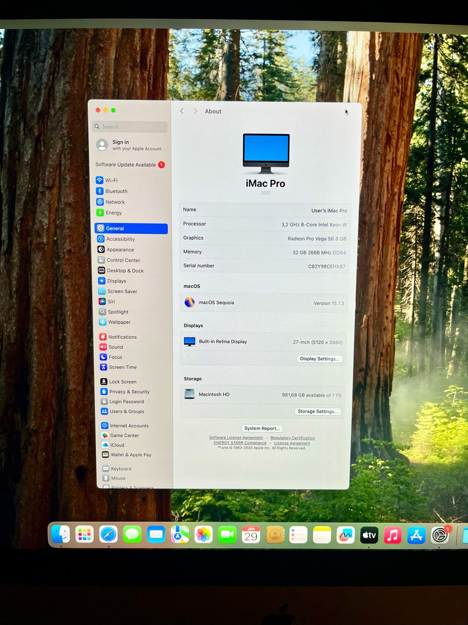The image size is (468, 625).
Task: Open Privacy & Security settings
Action: click(x=125, y=392)
